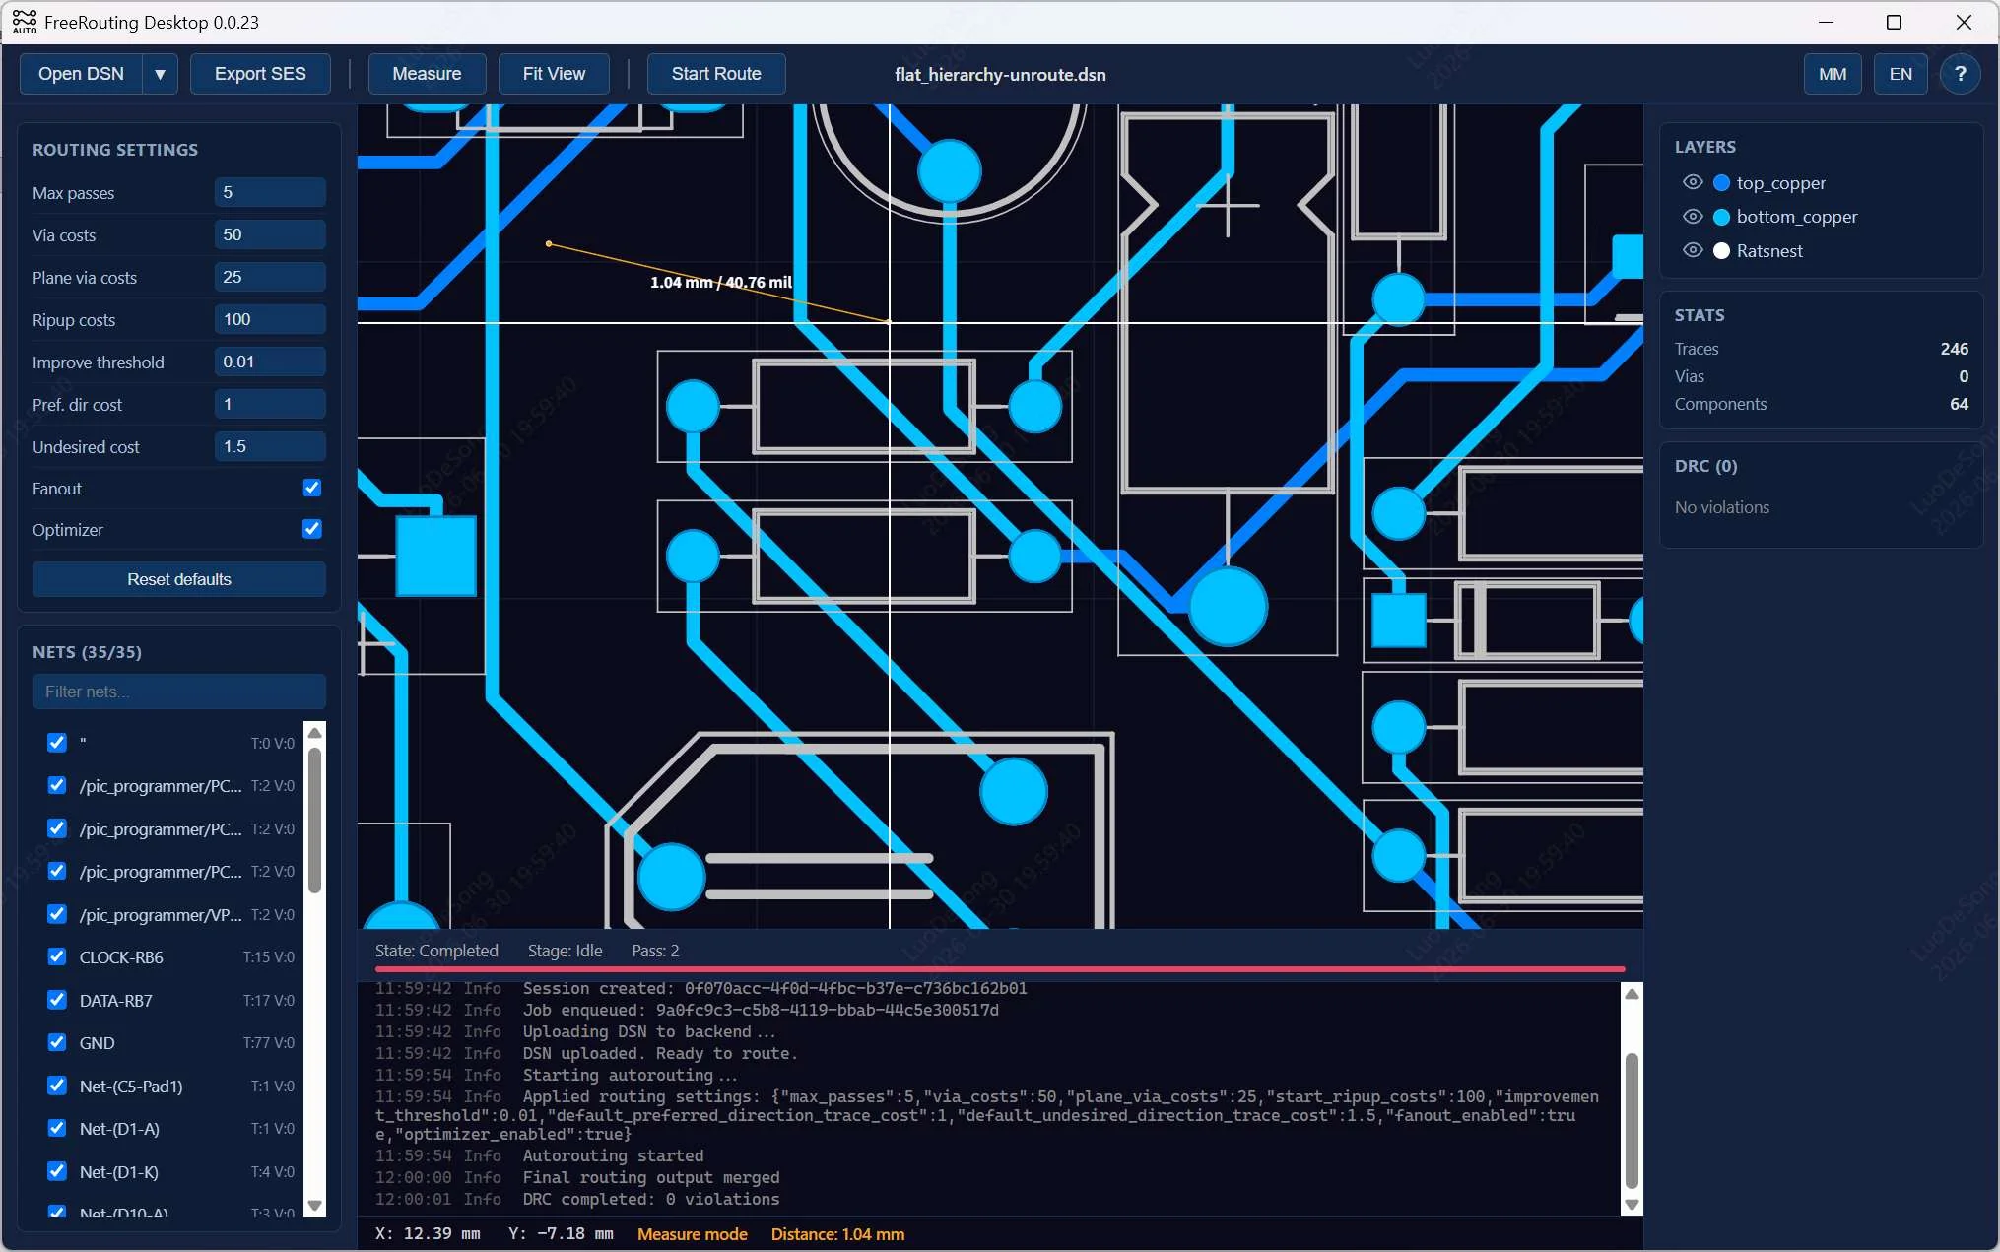Select the CLOCK-RB6 net label

point(121,957)
